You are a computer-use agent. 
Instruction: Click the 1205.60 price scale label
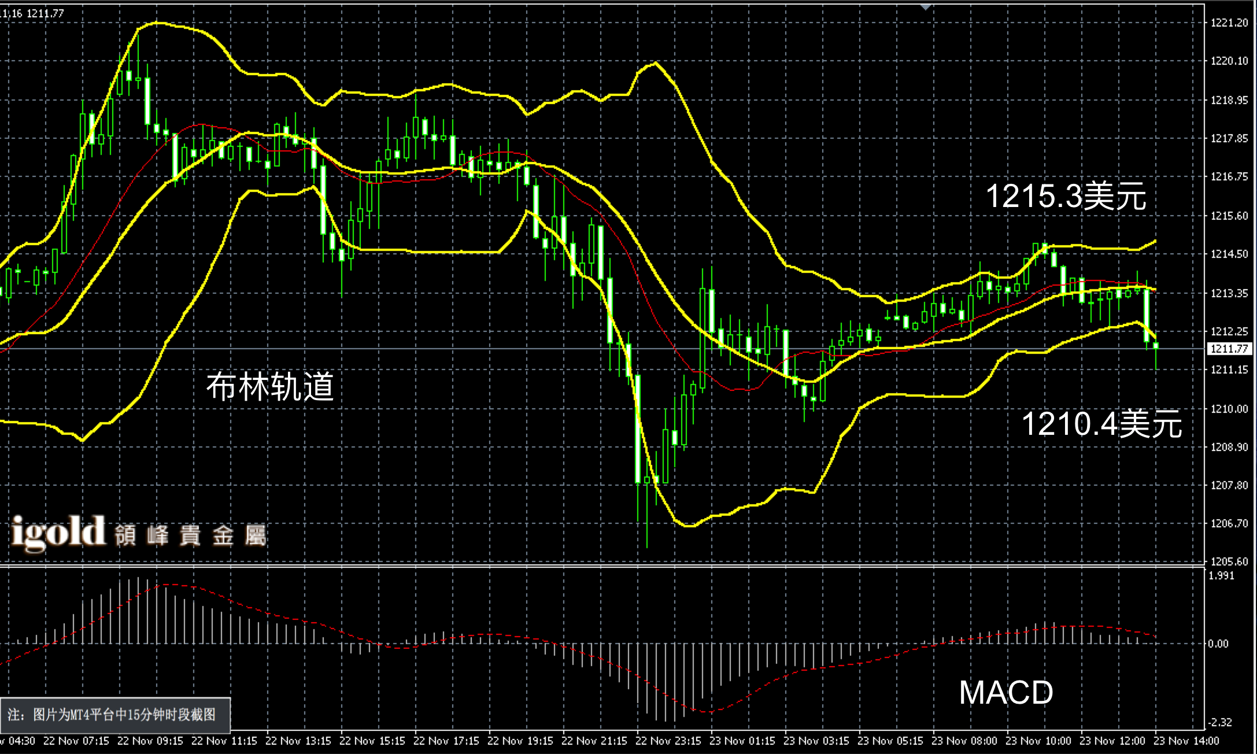1229,561
